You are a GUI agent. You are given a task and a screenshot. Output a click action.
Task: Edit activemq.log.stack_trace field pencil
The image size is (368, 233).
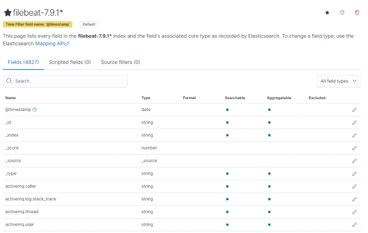(x=354, y=199)
